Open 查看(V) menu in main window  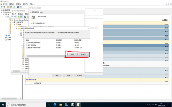[x=18, y=4]
